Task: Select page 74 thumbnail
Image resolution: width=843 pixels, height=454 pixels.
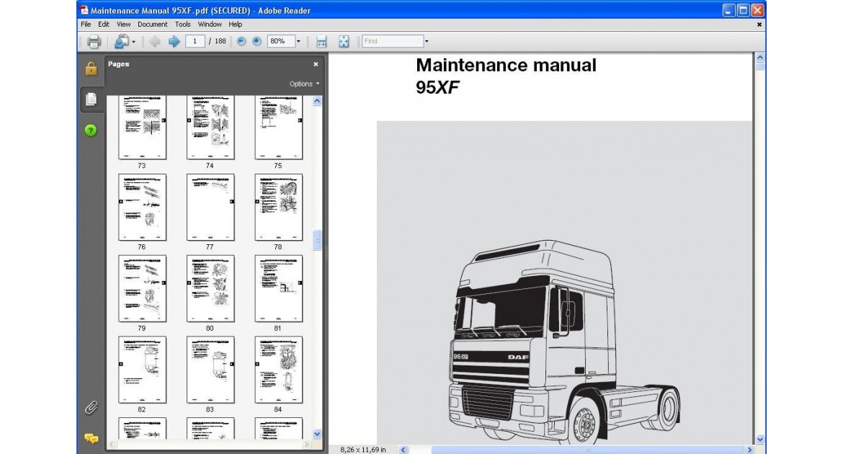Action: pyautogui.click(x=210, y=128)
